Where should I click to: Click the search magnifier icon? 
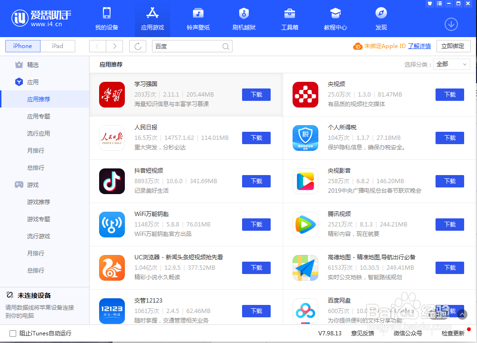click(x=225, y=47)
